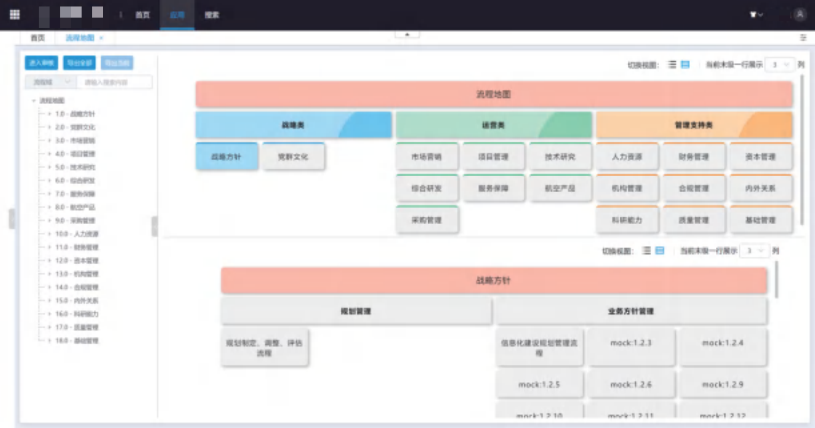Switch 战略方针 panel to list view icon
815x428 pixels.
[646, 250]
